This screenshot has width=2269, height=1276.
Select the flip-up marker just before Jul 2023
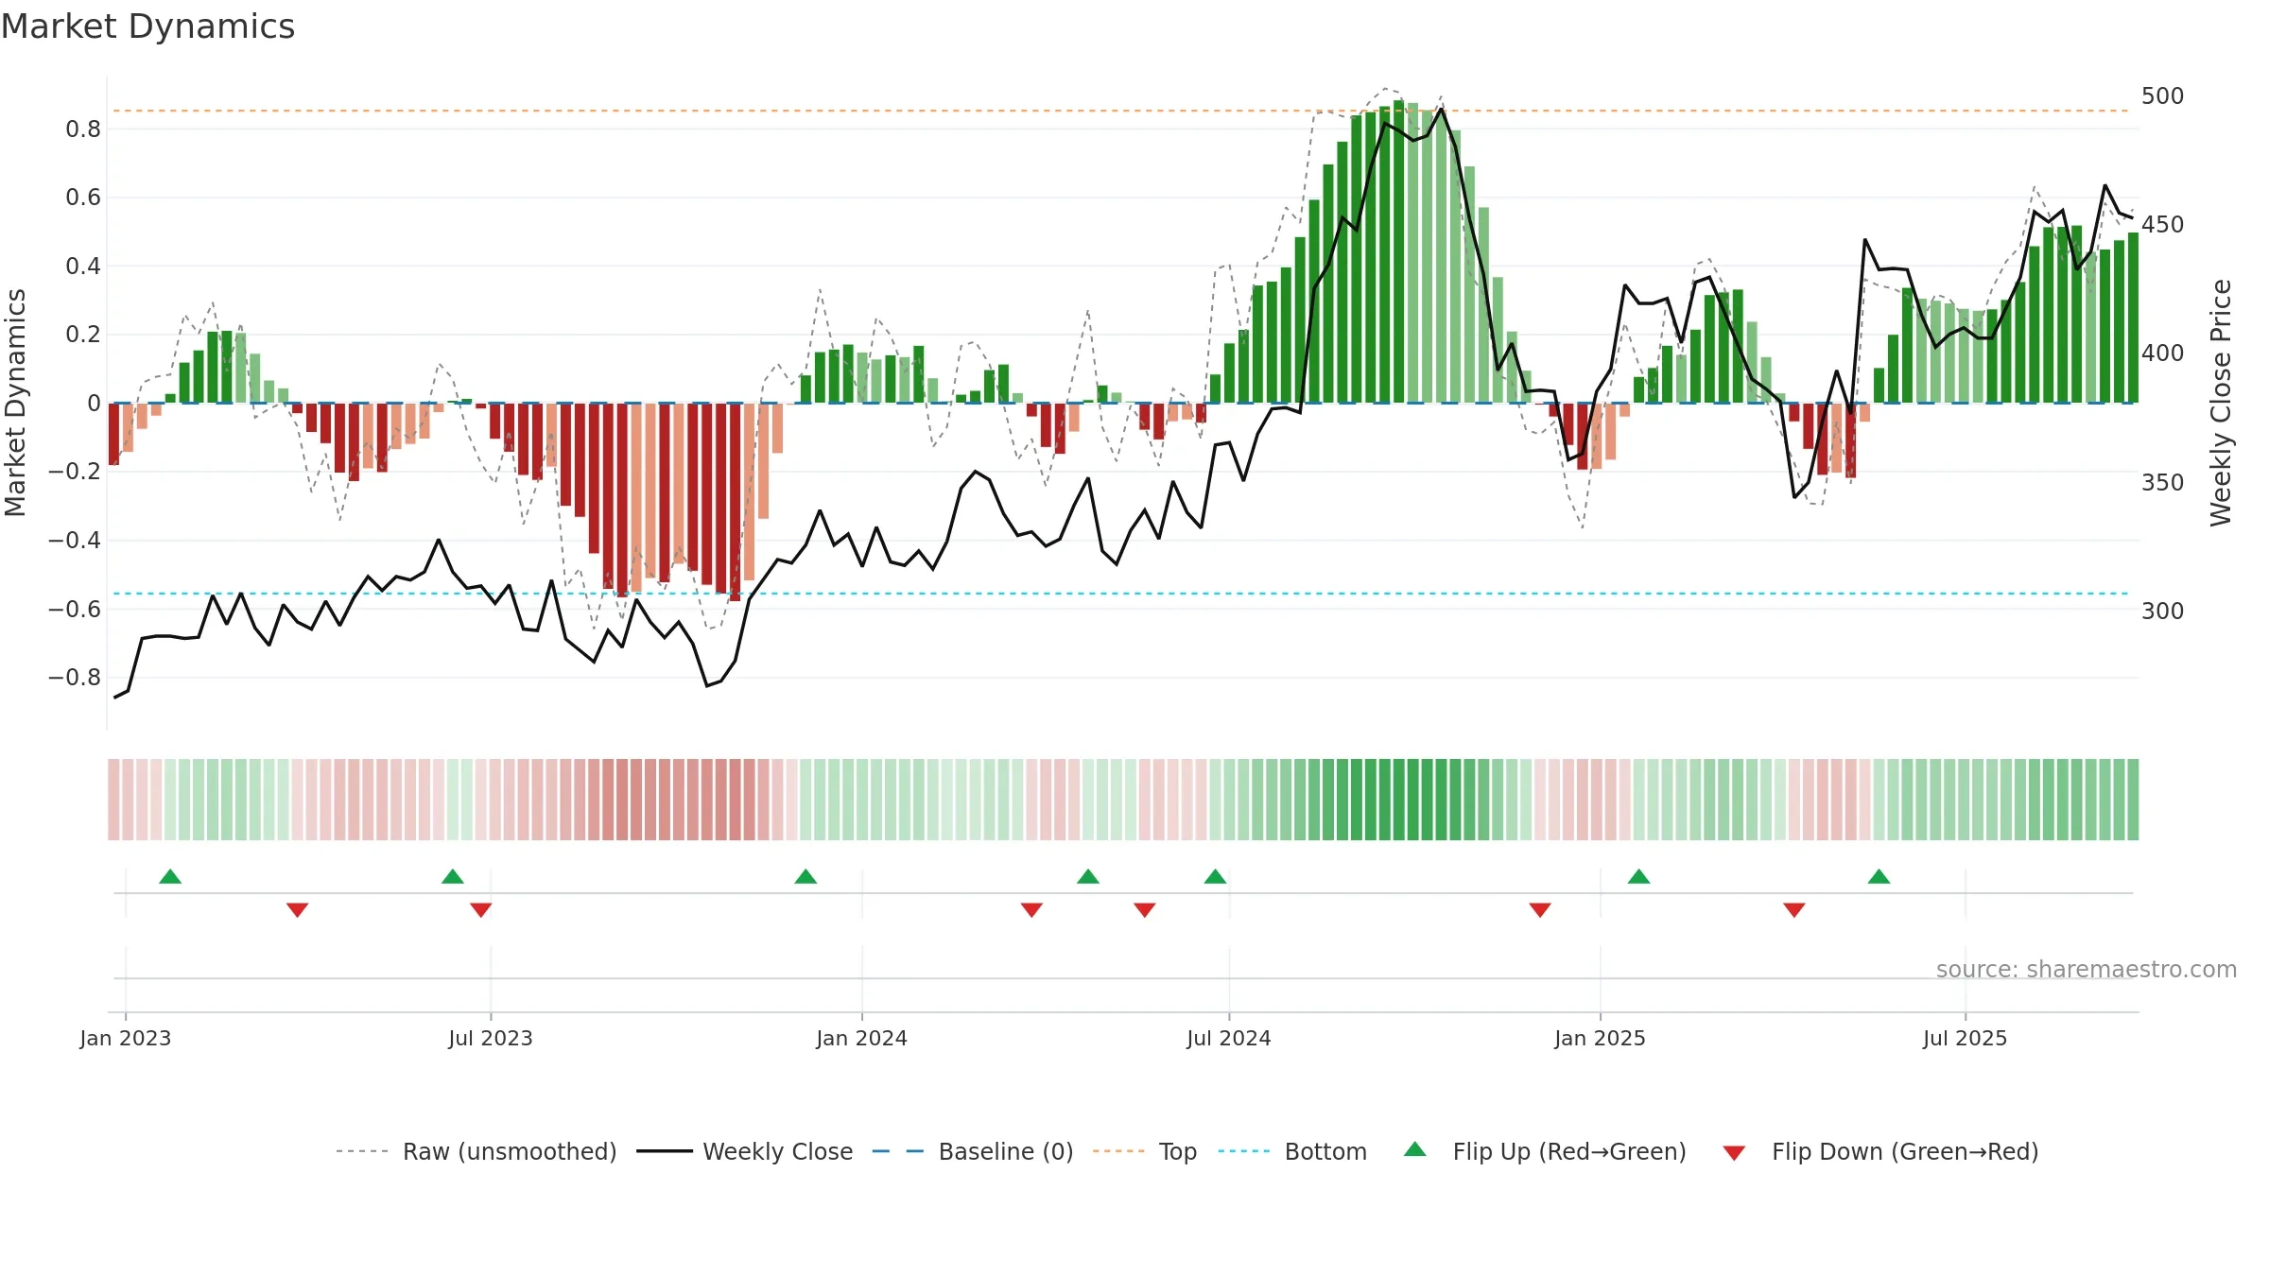tap(453, 876)
